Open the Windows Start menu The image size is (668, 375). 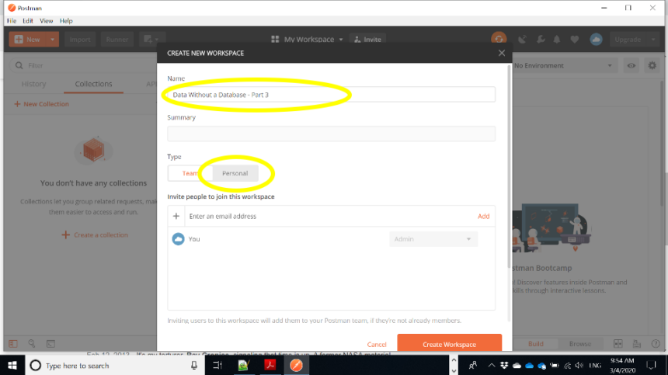(12, 365)
